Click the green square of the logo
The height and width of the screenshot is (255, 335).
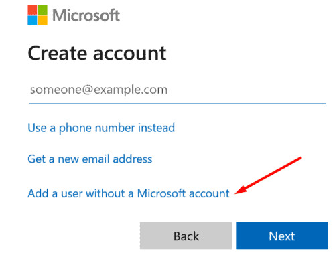(x=43, y=10)
